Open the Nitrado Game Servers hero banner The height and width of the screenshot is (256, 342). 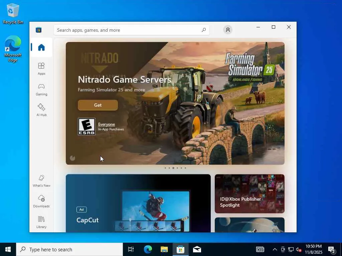[x=175, y=103]
